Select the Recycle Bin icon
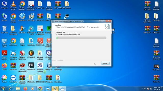This screenshot has height=91, width=163. pyautogui.click(x=4, y=30)
